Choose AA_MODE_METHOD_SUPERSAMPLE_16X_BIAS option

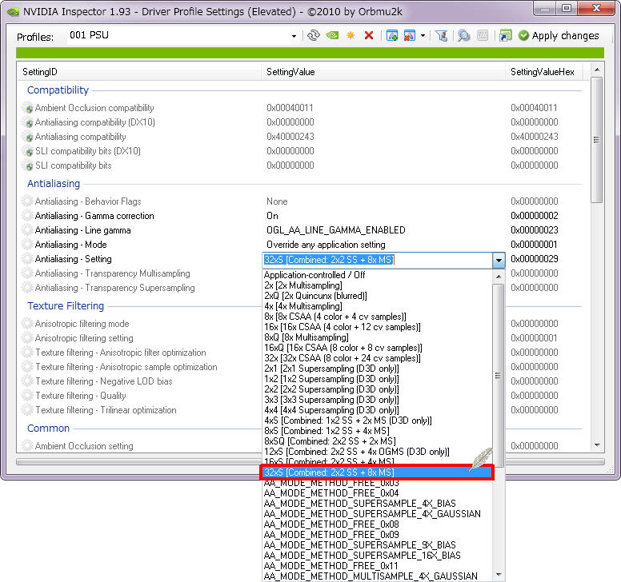378,555
